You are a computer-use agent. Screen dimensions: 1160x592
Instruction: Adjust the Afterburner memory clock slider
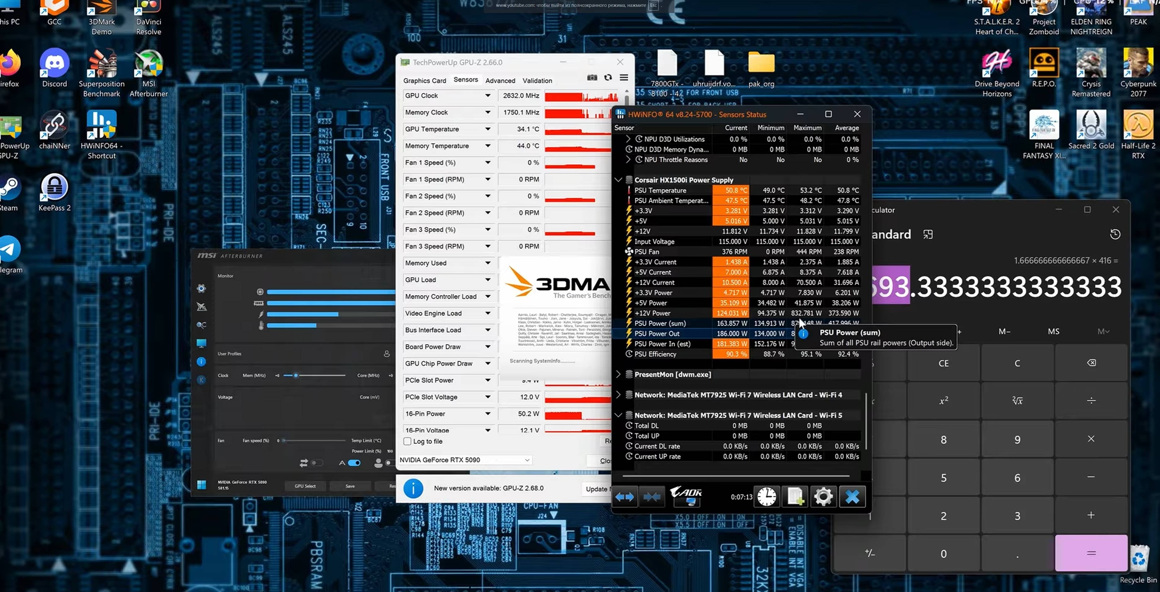[x=296, y=375]
